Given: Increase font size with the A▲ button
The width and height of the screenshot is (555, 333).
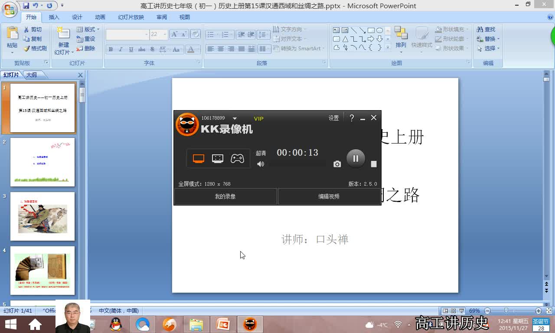Looking at the screenshot, I should point(174,34).
